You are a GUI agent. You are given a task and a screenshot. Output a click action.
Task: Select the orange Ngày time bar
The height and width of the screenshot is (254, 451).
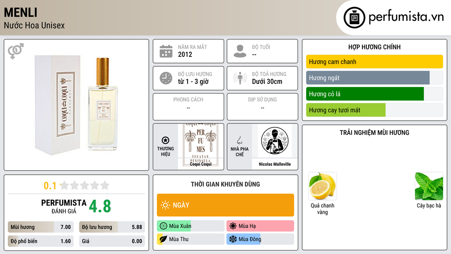[x=225, y=205]
